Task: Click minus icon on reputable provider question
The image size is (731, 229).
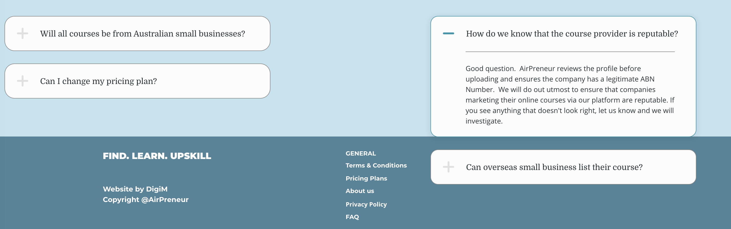Action: [x=448, y=33]
